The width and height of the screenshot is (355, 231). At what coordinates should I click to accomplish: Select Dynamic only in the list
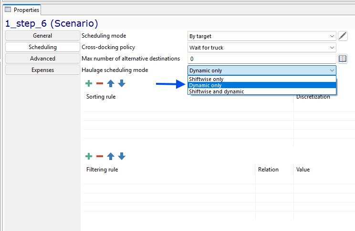coord(262,85)
